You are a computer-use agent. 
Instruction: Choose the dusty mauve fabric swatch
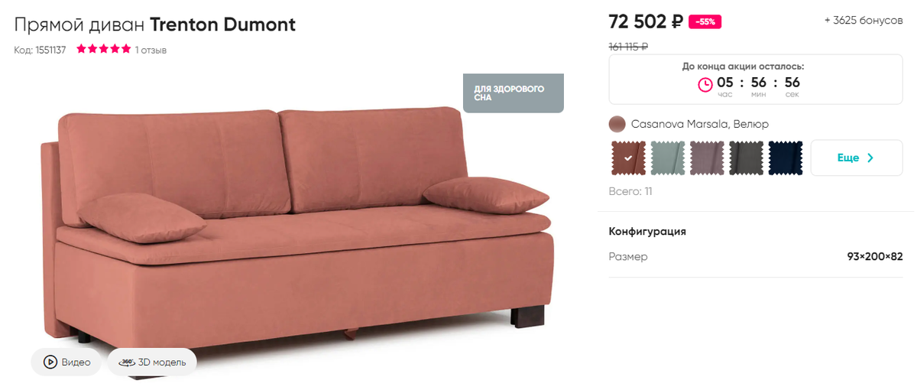pyautogui.click(x=707, y=158)
